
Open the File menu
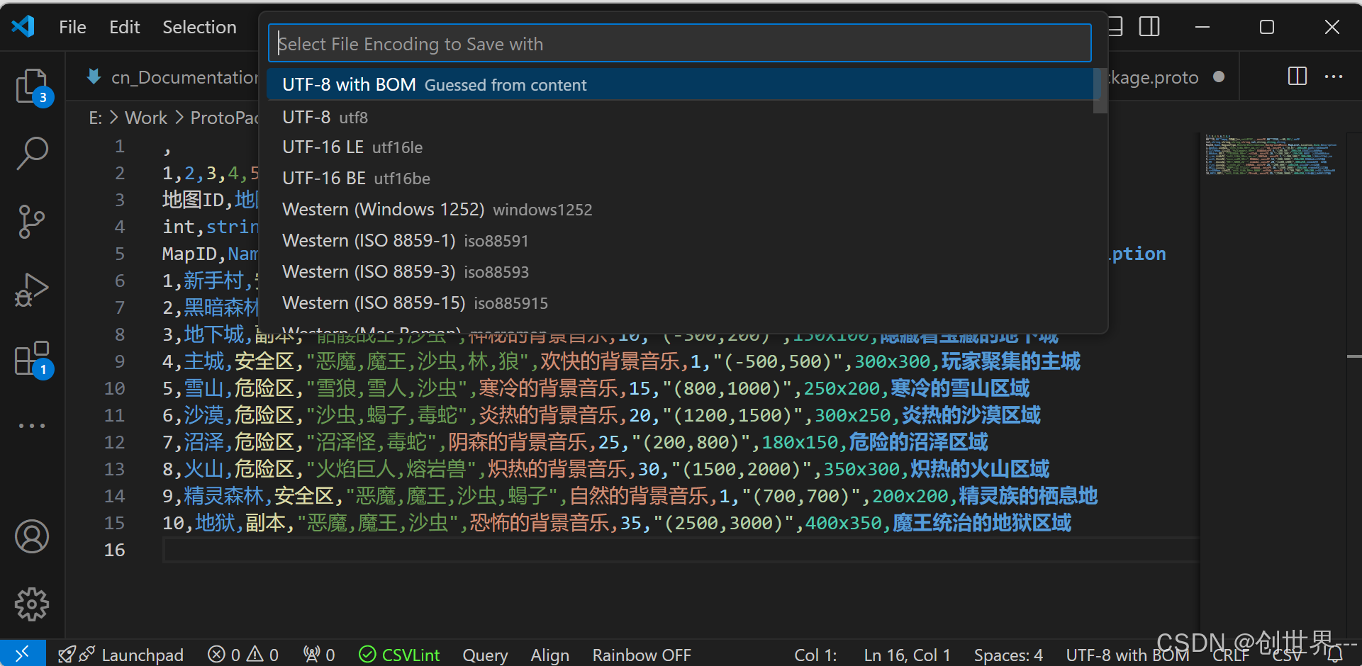pos(72,27)
